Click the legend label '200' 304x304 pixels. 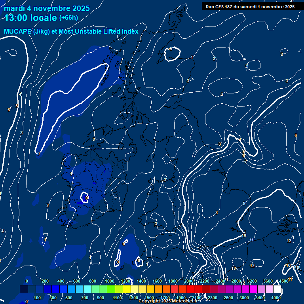pos(45,281)
